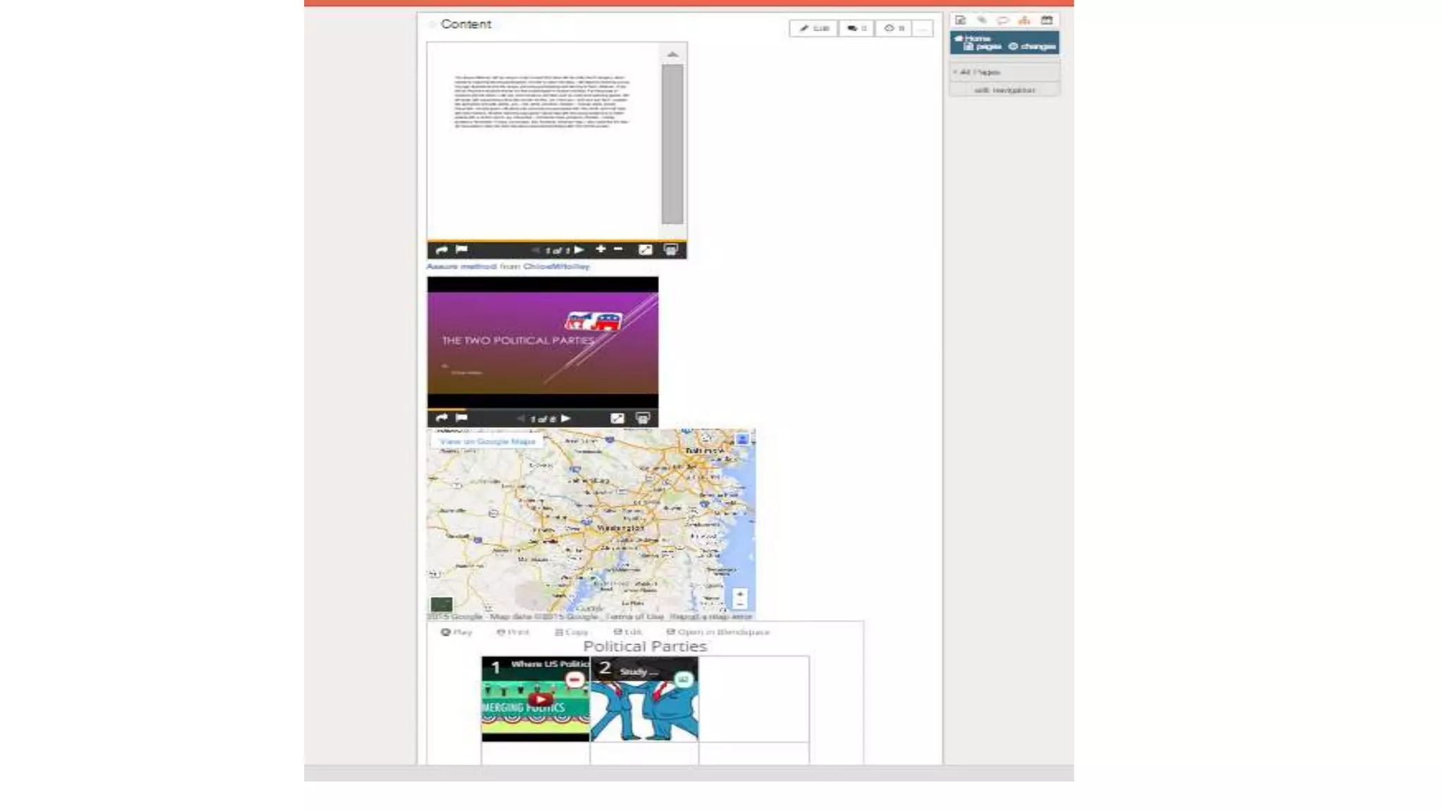The height and width of the screenshot is (811, 1442).
Task: Zoom in the first document viewer
Action: 601,249
